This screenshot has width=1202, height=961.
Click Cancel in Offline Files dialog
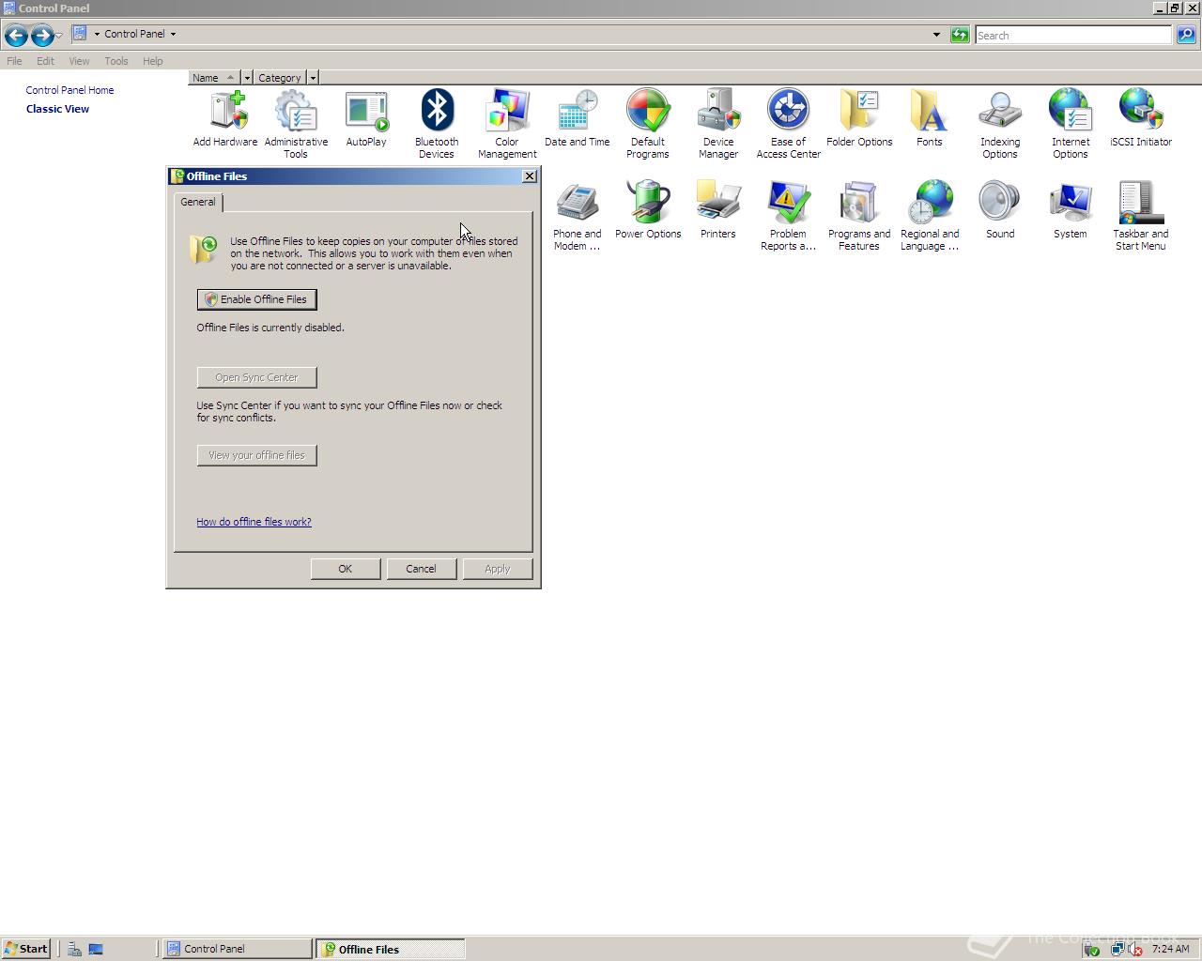click(421, 569)
